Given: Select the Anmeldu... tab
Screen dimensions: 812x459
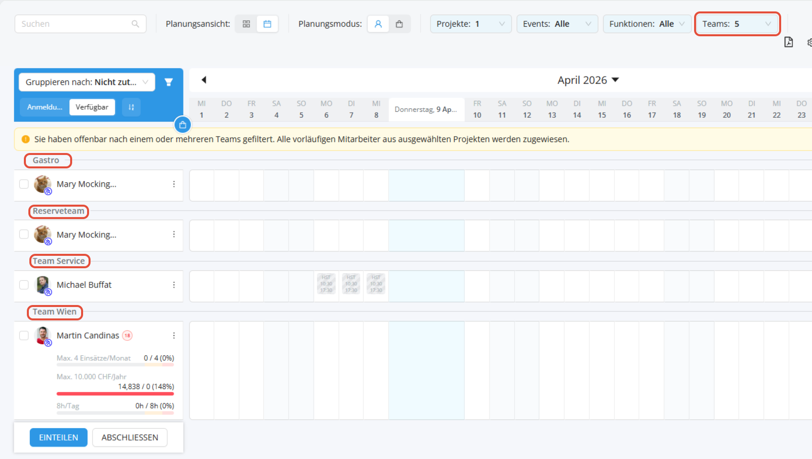Looking at the screenshot, I should tap(45, 107).
